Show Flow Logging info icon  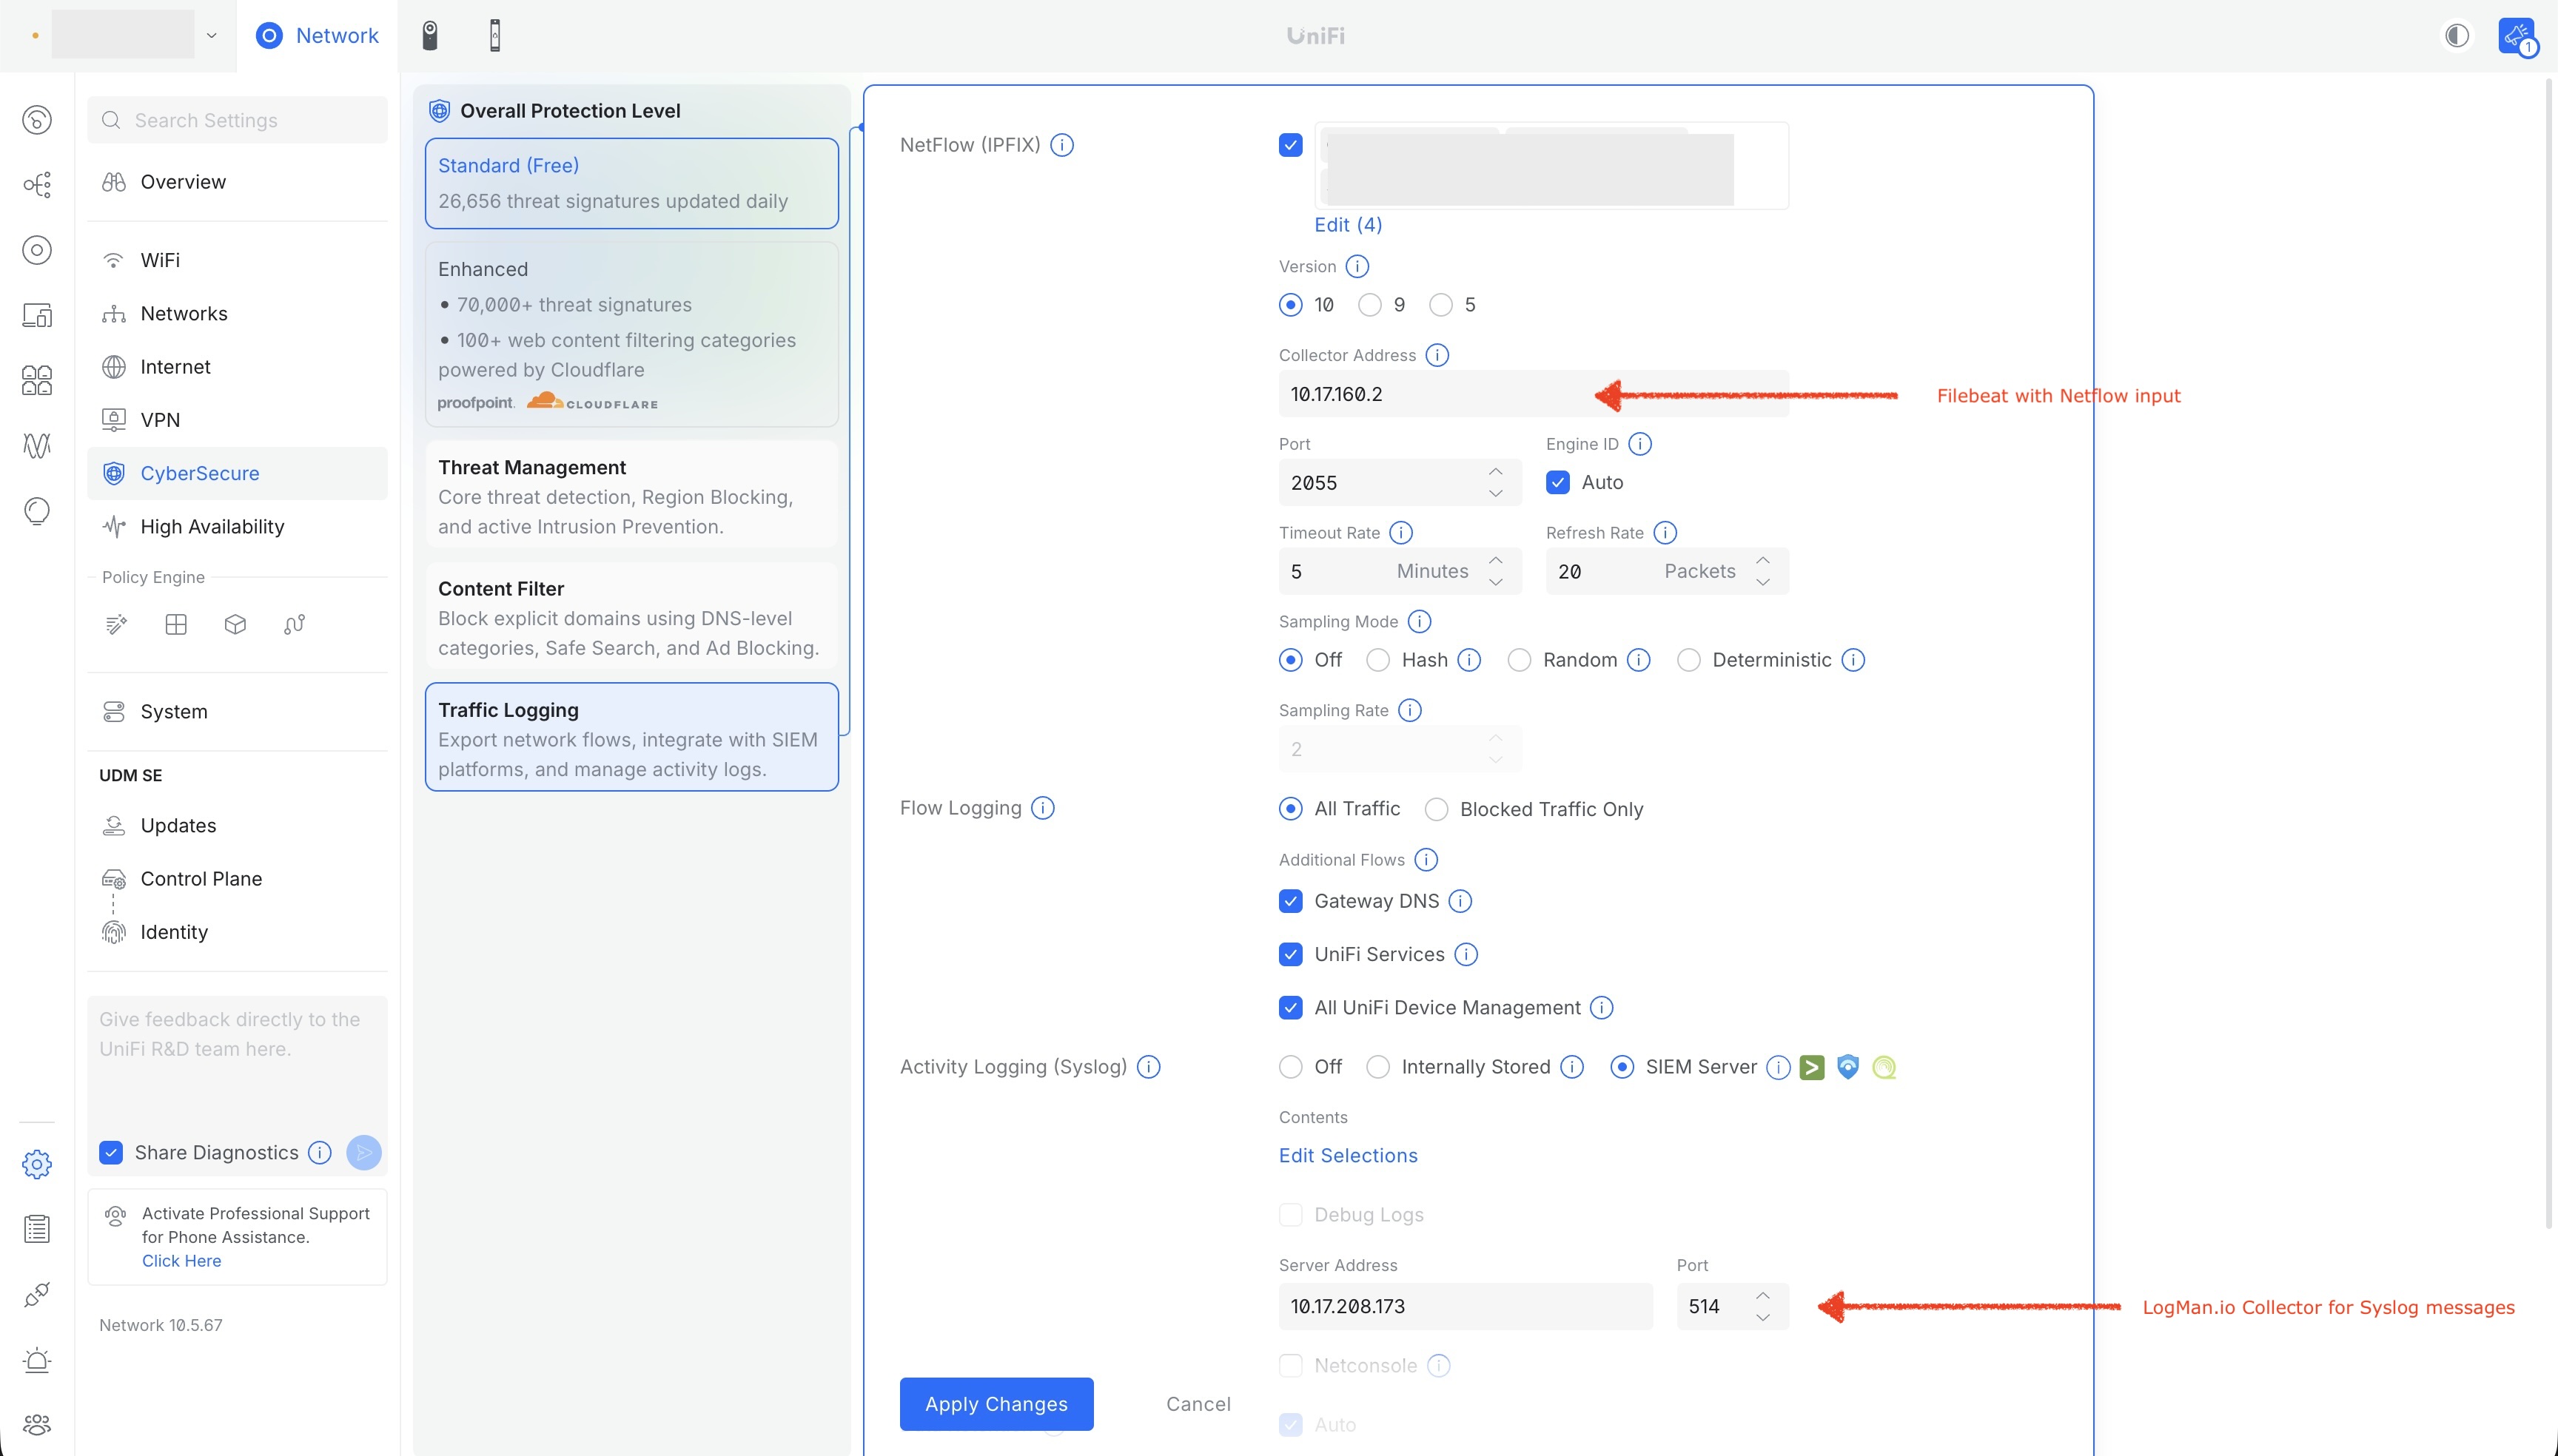1042,808
